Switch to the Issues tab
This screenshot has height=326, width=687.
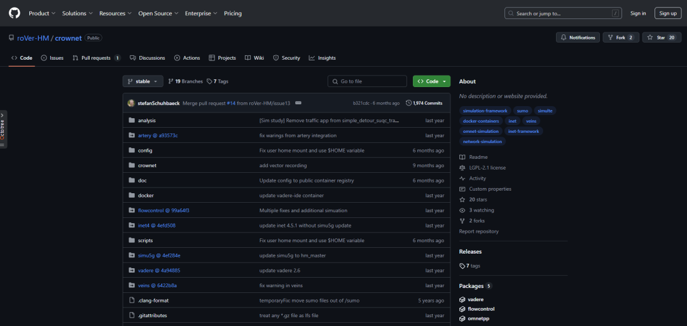coord(52,58)
